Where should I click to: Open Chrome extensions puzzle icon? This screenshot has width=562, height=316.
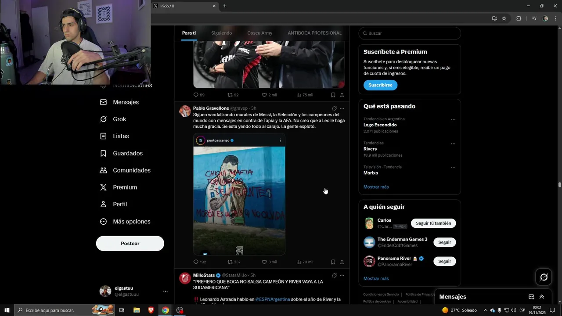point(519,18)
